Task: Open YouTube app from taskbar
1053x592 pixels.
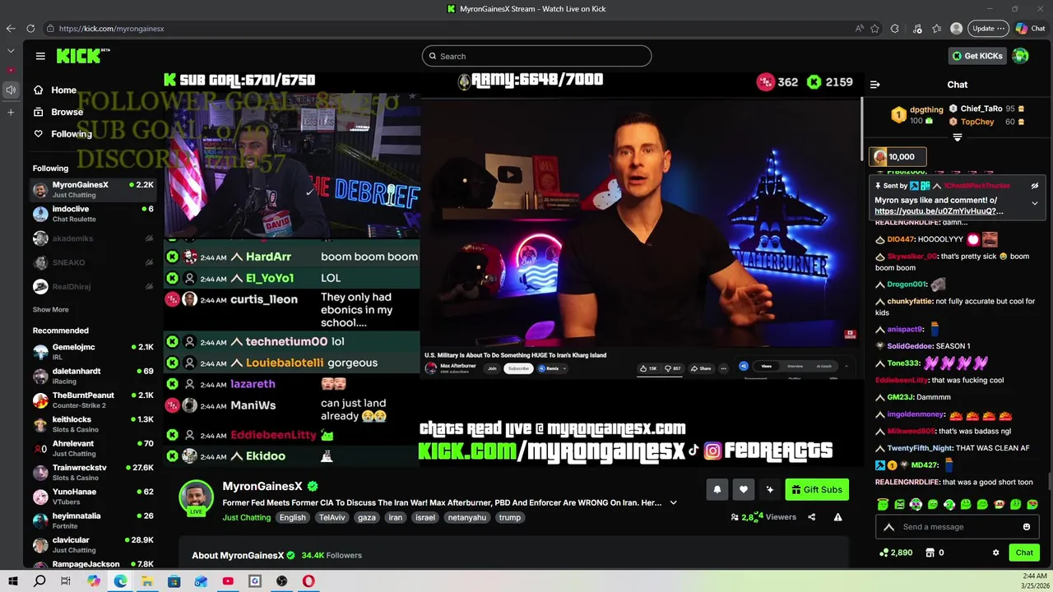Action: (x=228, y=581)
